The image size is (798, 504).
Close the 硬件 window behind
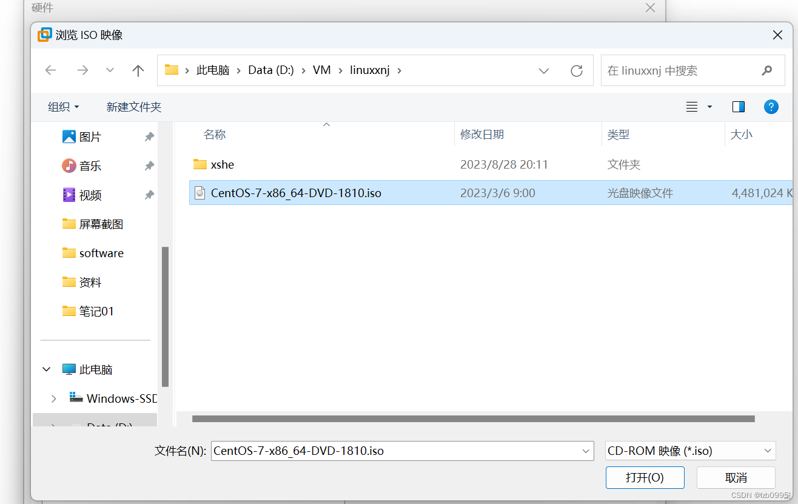pos(650,8)
